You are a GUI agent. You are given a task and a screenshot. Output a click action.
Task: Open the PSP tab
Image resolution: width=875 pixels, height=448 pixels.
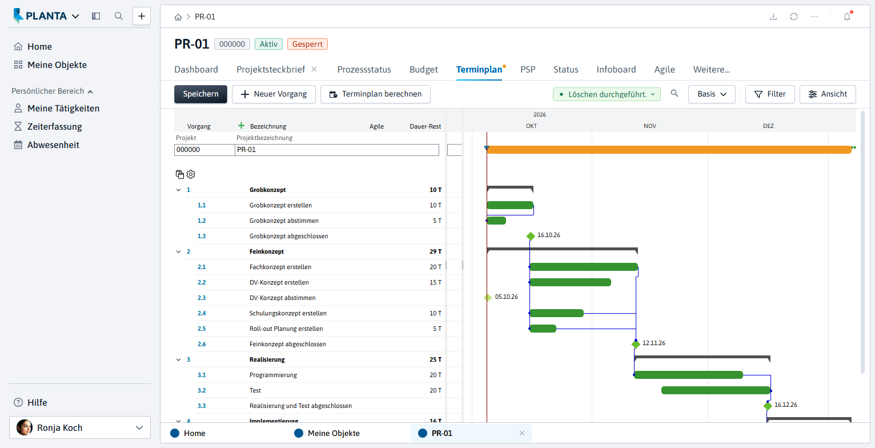[x=528, y=69]
